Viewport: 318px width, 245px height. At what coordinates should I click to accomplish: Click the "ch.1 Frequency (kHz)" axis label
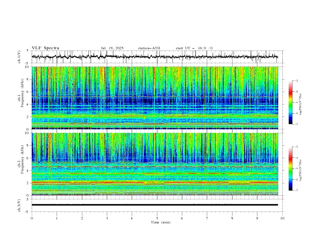tap(21, 93)
